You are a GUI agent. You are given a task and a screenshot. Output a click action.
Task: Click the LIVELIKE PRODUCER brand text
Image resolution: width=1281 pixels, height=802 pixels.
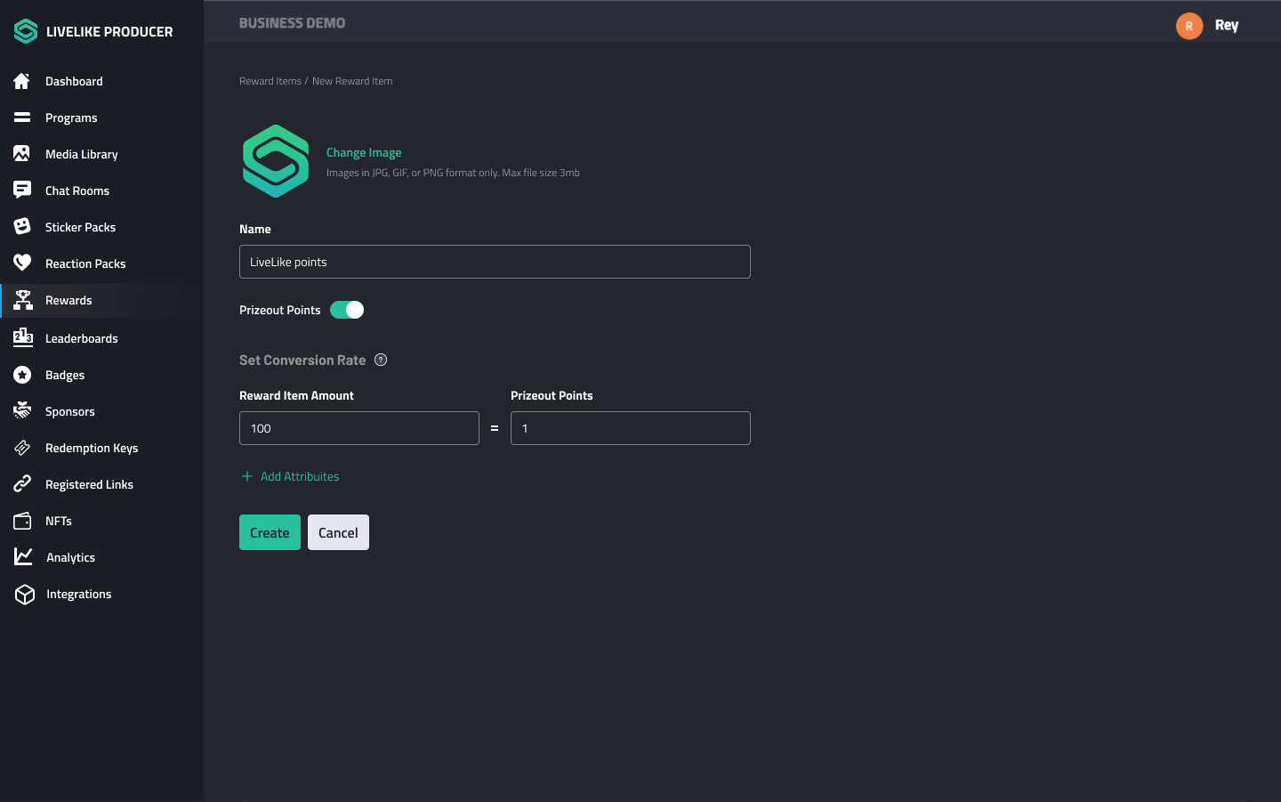pos(109,31)
